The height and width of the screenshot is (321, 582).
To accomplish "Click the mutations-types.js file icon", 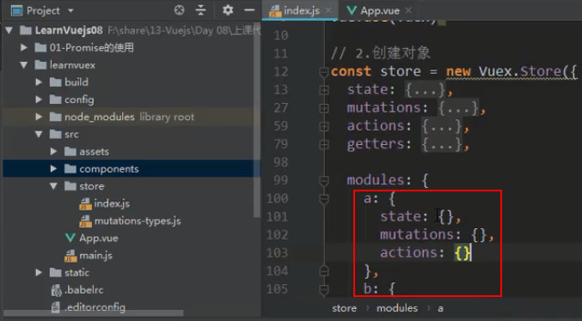I will 85,221.
